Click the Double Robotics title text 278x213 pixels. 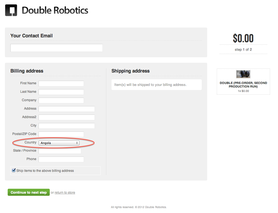(x=55, y=10)
